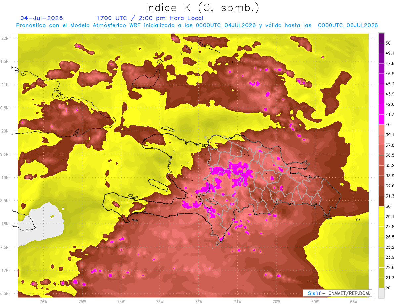
Task: Click the '22.6' legend value
Action: [390, 268]
